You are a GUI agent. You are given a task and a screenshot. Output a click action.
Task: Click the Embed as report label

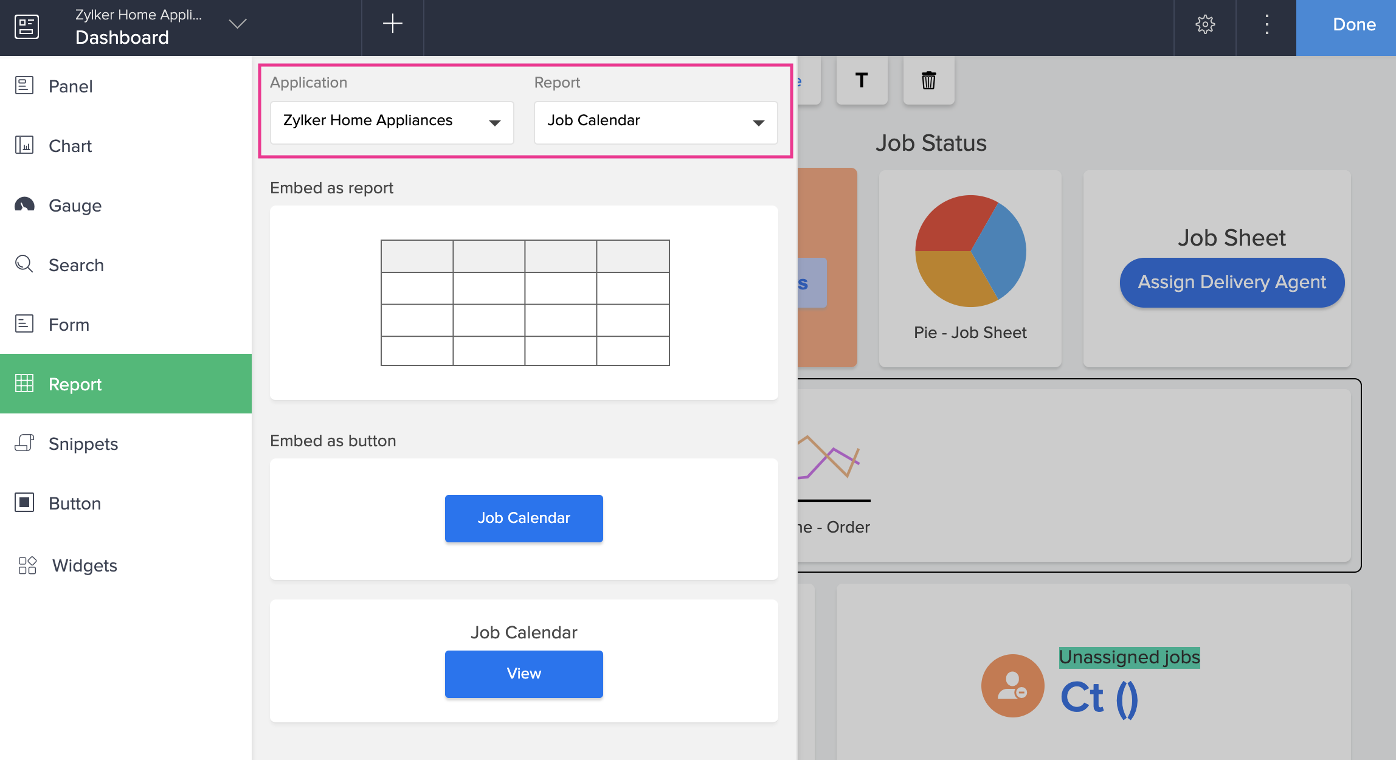[x=331, y=188]
